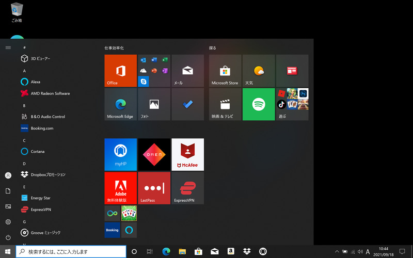Show hidden system tray icons
The width and height of the screenshot is (413, 258).
click(337, 252)
